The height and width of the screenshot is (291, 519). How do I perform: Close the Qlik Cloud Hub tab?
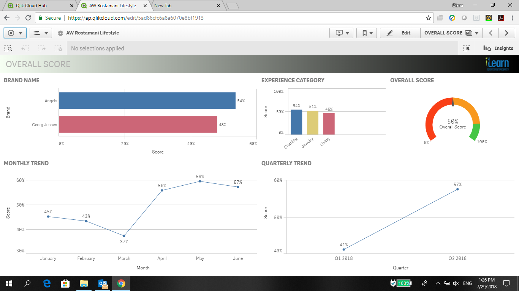72,6
